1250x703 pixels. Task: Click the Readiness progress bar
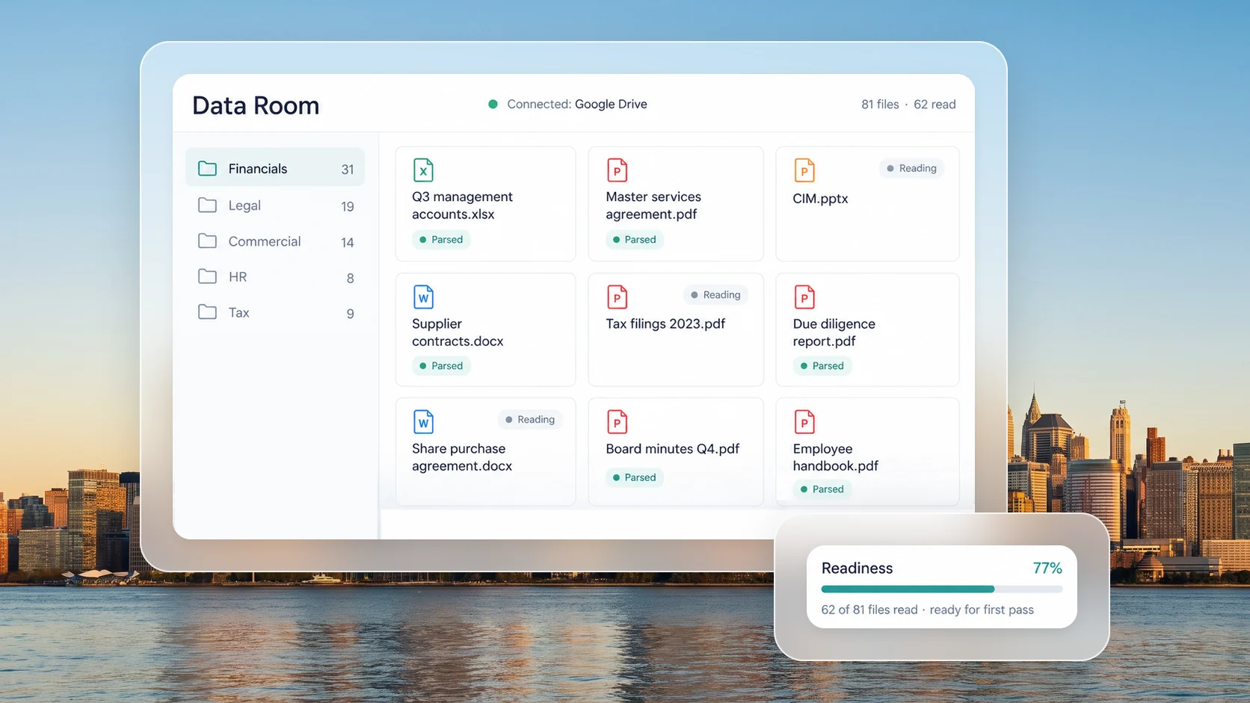click(x=942, y=589)
